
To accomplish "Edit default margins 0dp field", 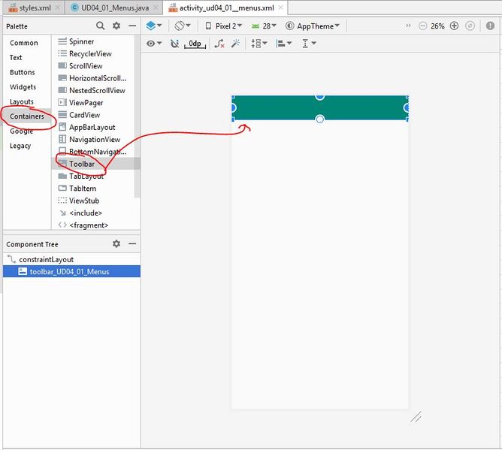I will [195, 44].
